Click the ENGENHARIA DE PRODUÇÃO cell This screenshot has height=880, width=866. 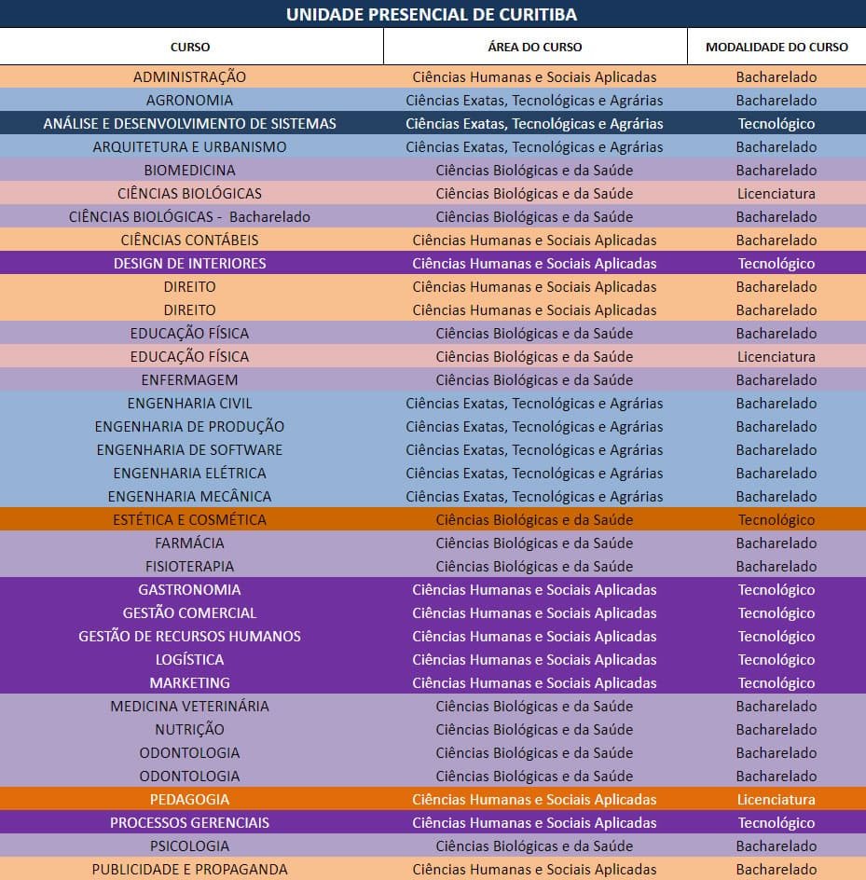[190, 427]
